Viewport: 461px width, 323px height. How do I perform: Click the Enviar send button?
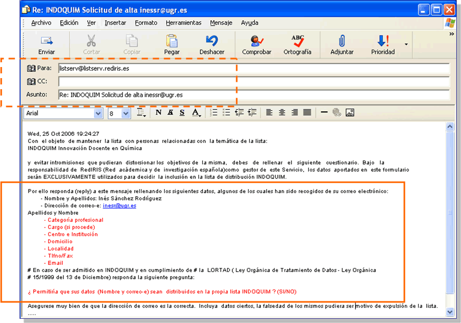46,44
